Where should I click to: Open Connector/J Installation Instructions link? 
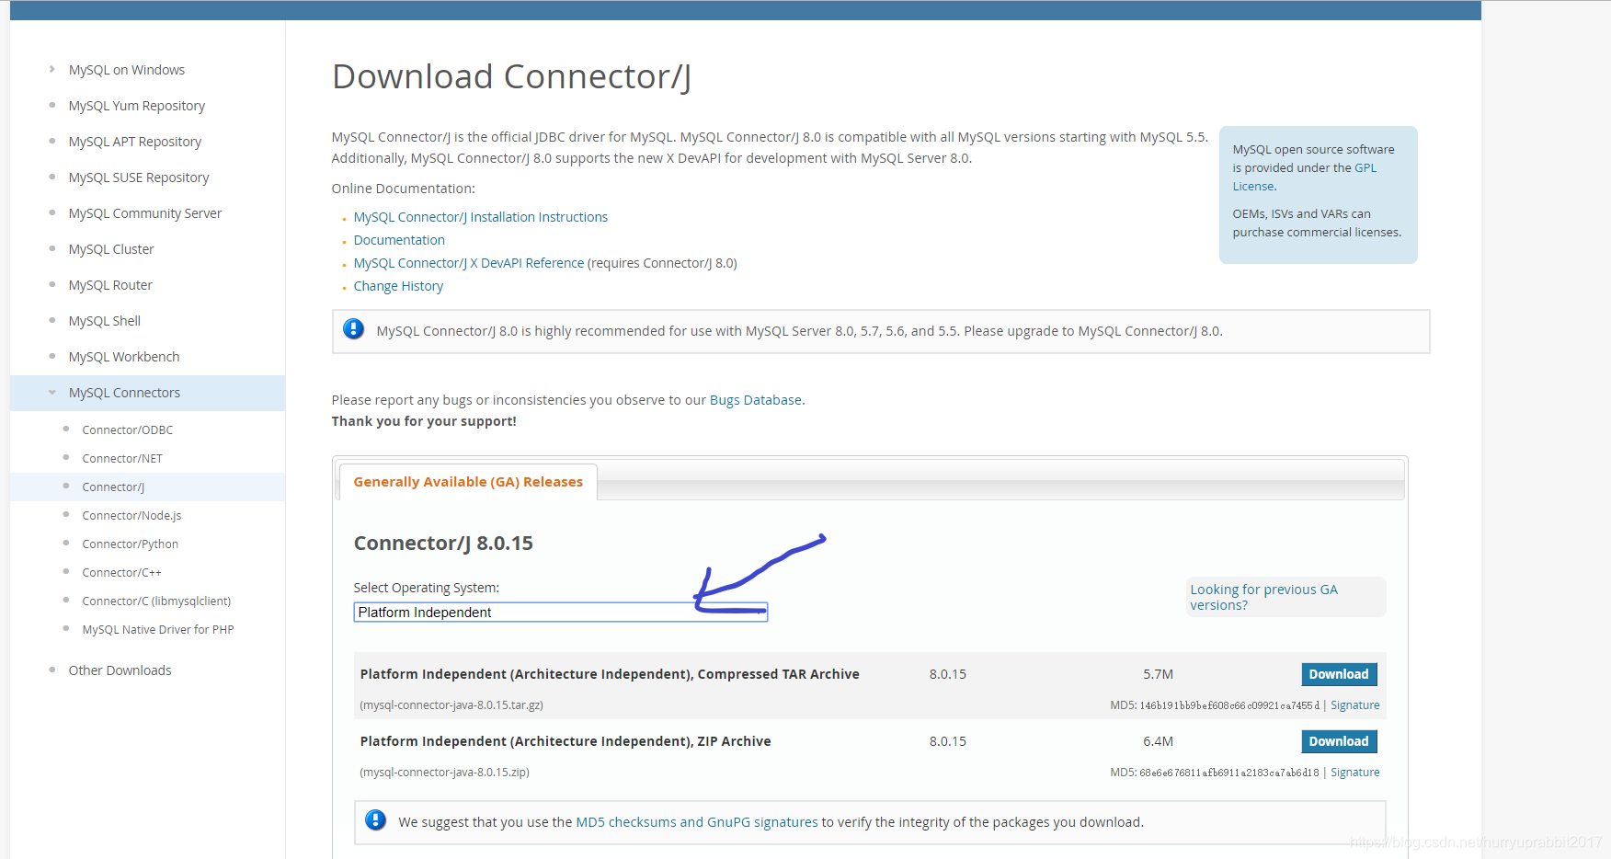480,217
